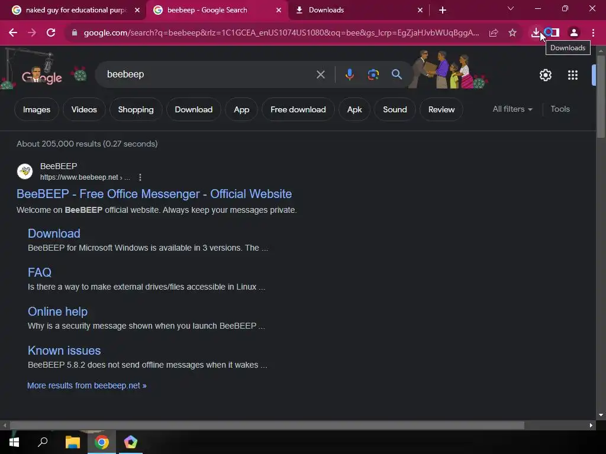Image resolution: width=606 pixels, height=454 pixels.
Task: Click the results count text
Action: tap(87, 144)
